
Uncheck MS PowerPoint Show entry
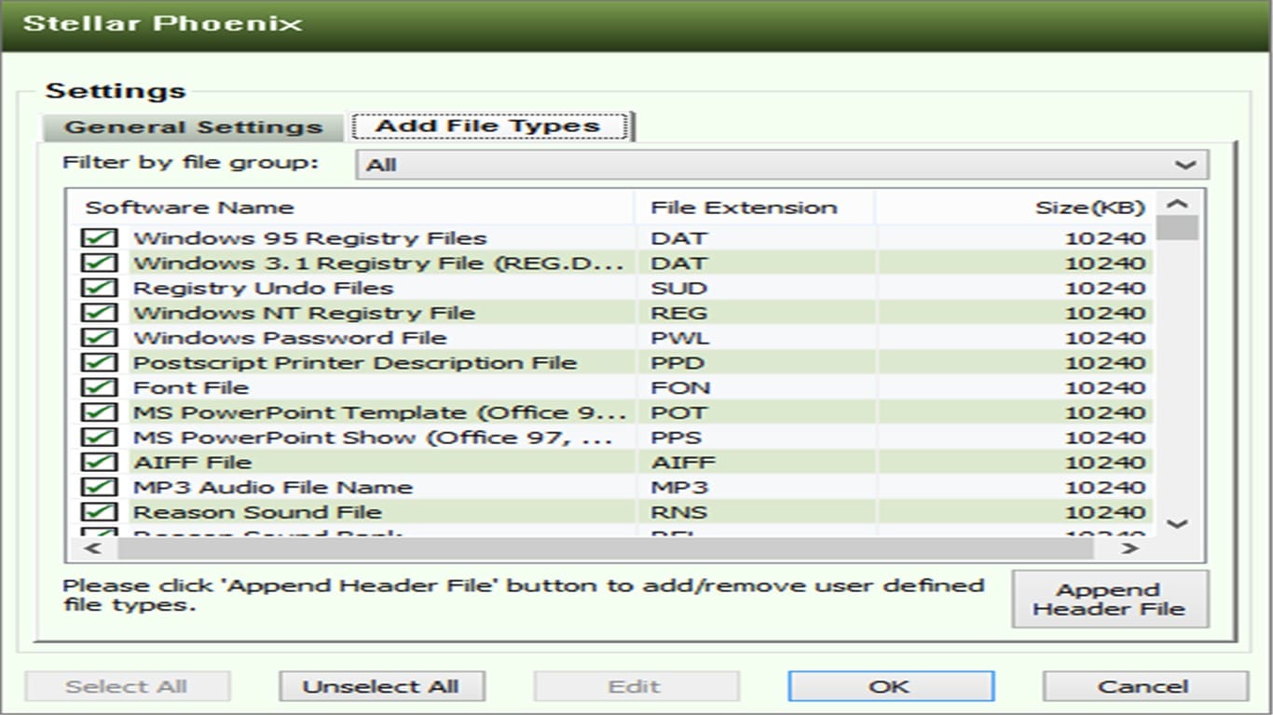99,437
